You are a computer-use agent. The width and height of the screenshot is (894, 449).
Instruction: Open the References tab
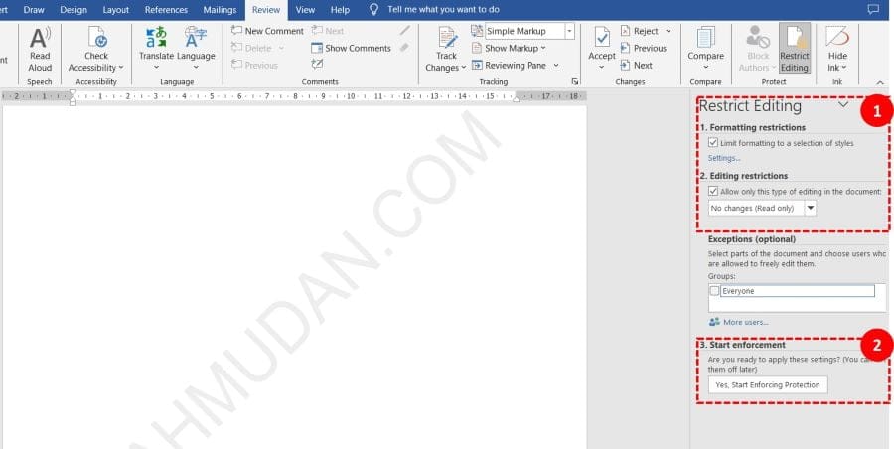click(166, 10)
